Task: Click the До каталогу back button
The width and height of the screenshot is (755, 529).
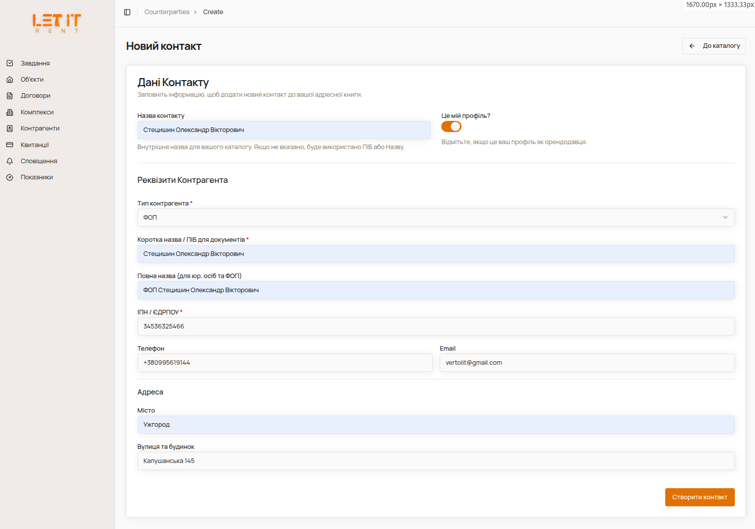Action: (714, 46)
